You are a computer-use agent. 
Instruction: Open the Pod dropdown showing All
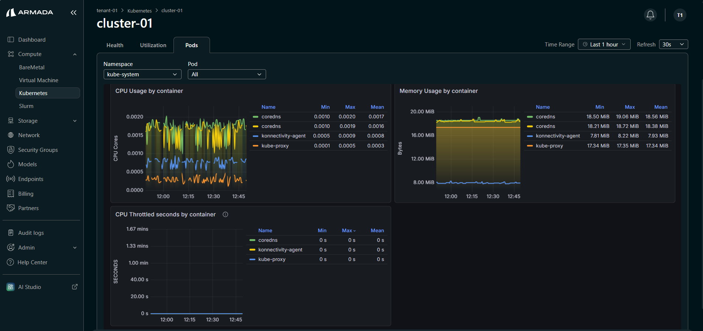pos(227,74)
